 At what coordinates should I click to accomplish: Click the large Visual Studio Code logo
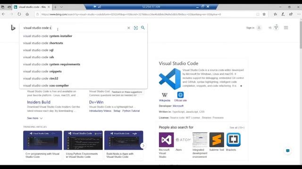(x=170, y=79)
